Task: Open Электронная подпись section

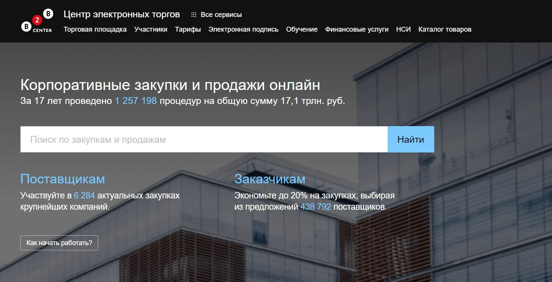Action: click(243, 29)
